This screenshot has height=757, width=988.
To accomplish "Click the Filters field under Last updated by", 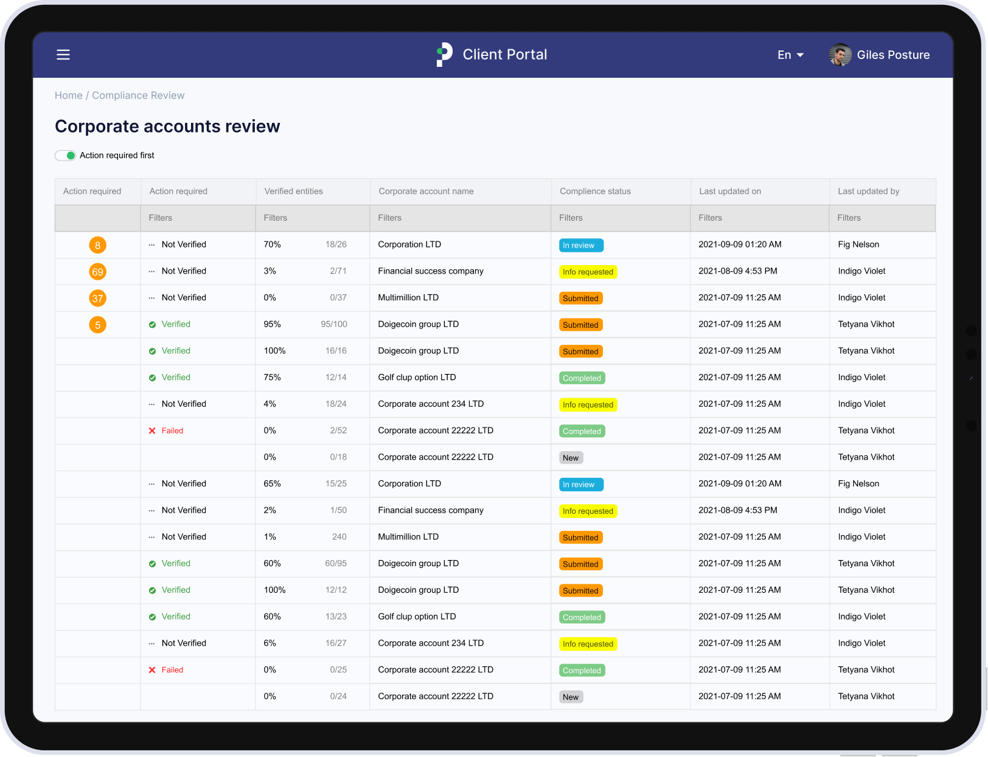I will tap(882, 218).
